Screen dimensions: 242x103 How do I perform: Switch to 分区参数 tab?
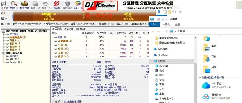coord(57,29)
